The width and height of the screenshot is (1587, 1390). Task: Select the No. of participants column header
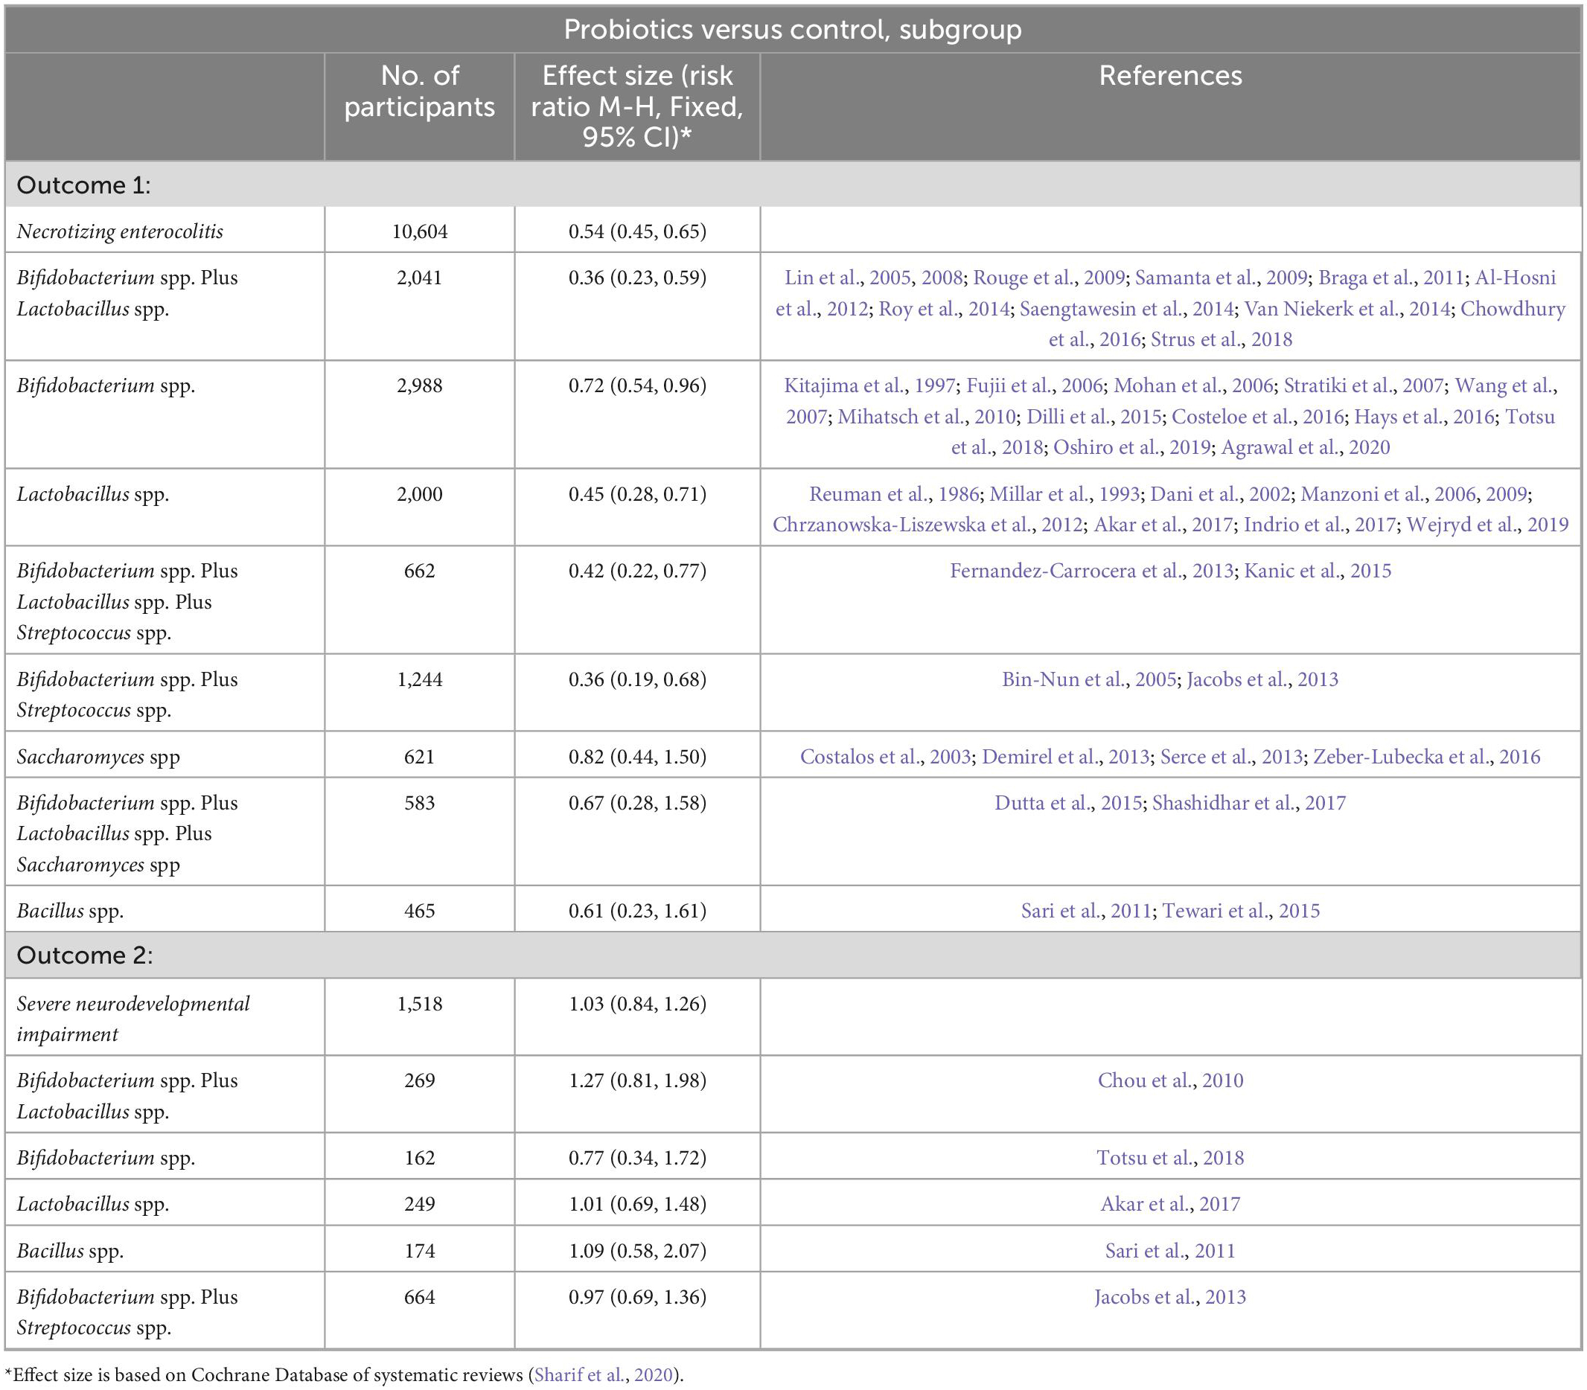click(420, 91)
